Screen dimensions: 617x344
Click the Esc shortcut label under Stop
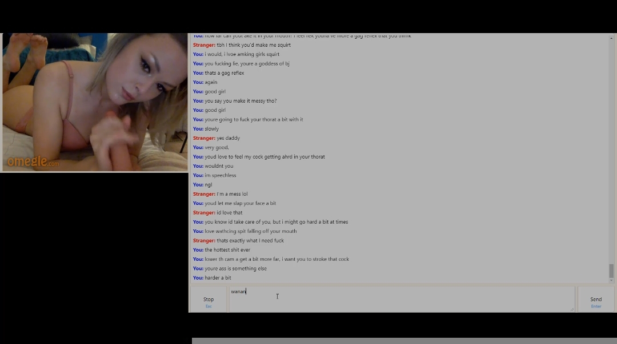[x=209, y=306]
